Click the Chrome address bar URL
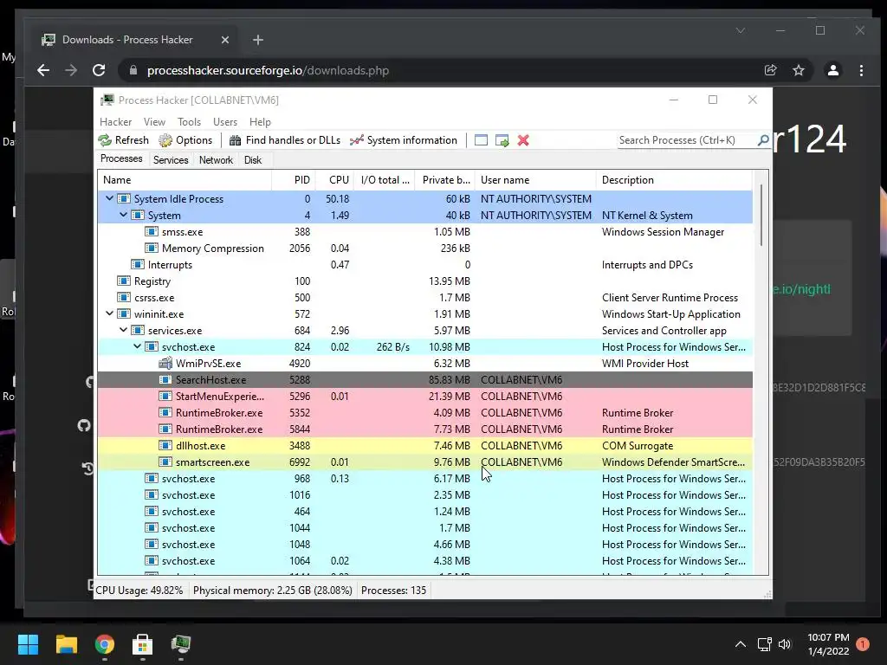 tap(269, 71)
